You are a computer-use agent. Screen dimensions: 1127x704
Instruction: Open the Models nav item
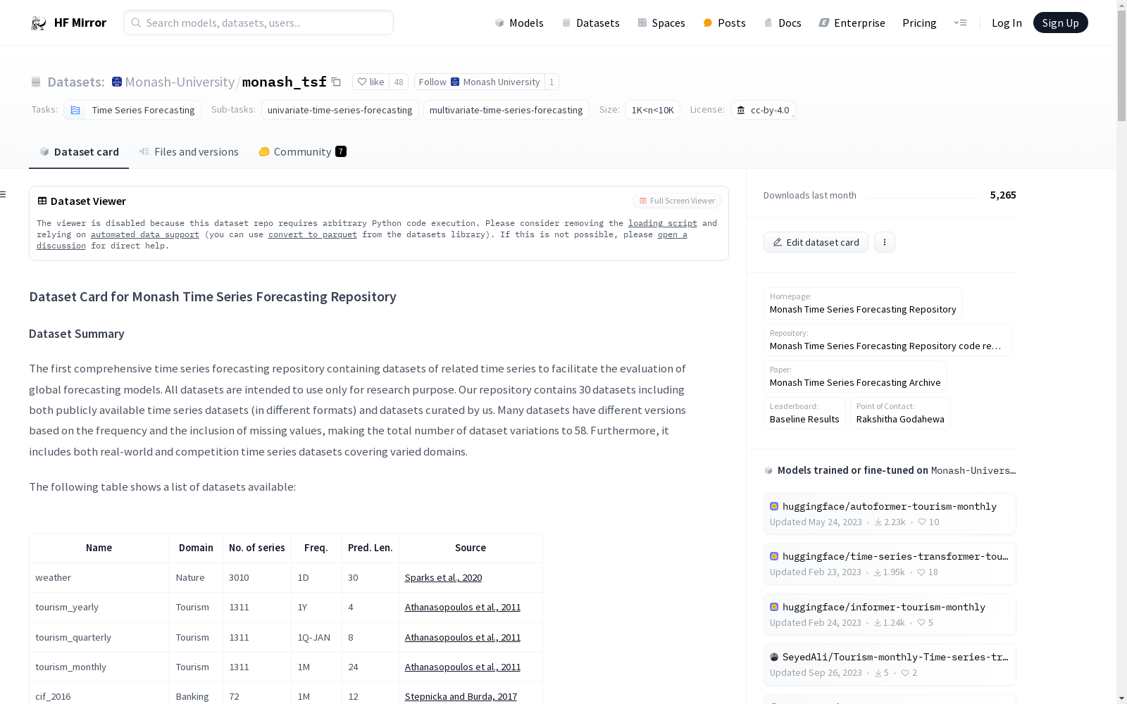click(519, 23)
